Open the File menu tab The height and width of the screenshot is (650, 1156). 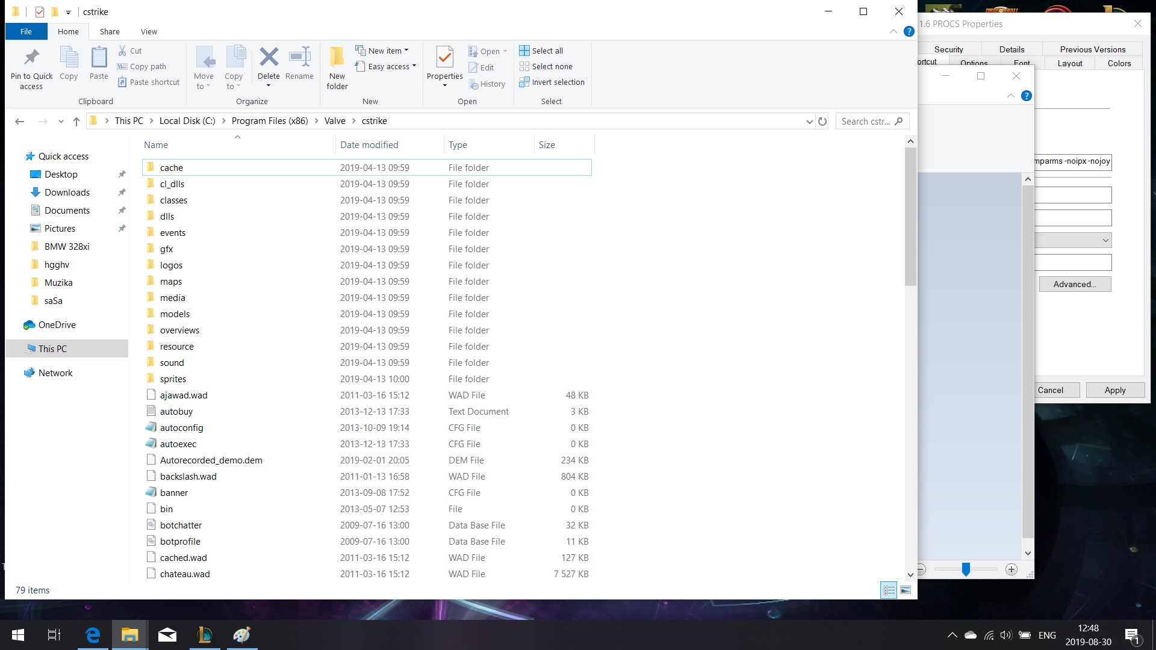point(26,31)
